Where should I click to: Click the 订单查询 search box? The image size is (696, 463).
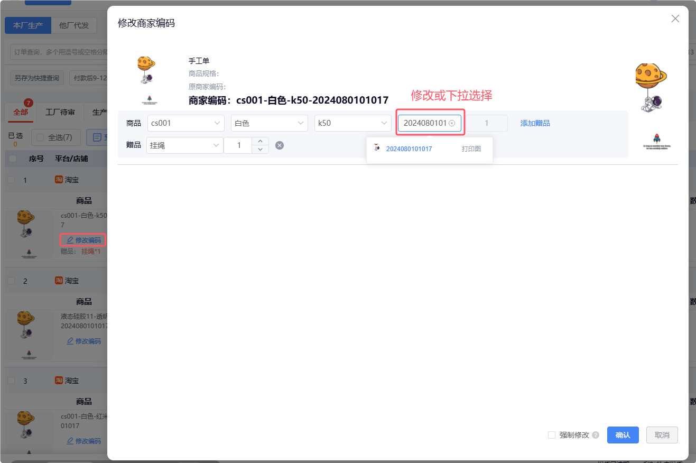[x=59, y=52]
